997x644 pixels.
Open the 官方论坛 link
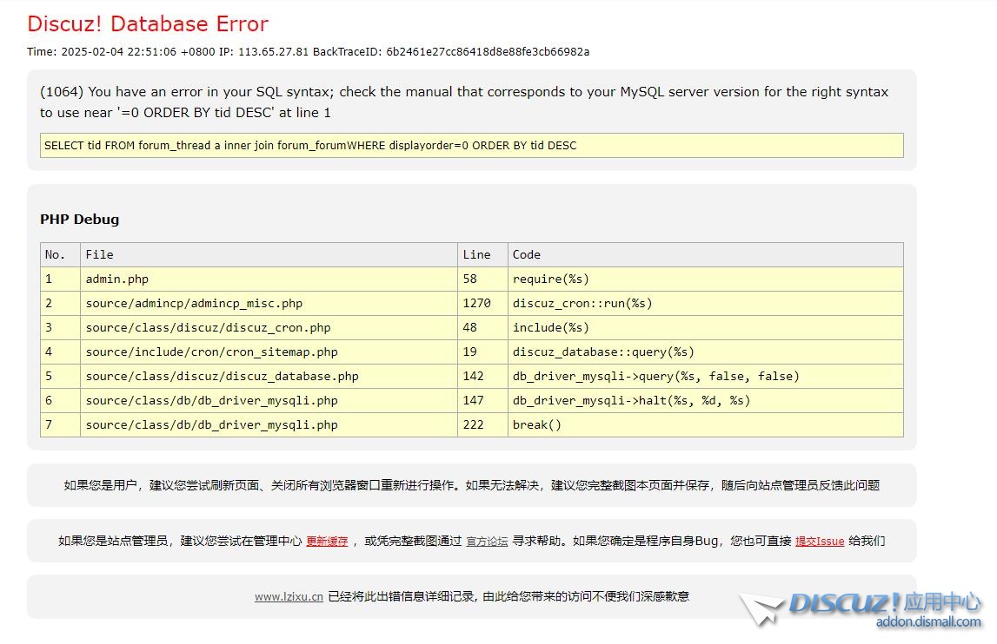(487, 541)
